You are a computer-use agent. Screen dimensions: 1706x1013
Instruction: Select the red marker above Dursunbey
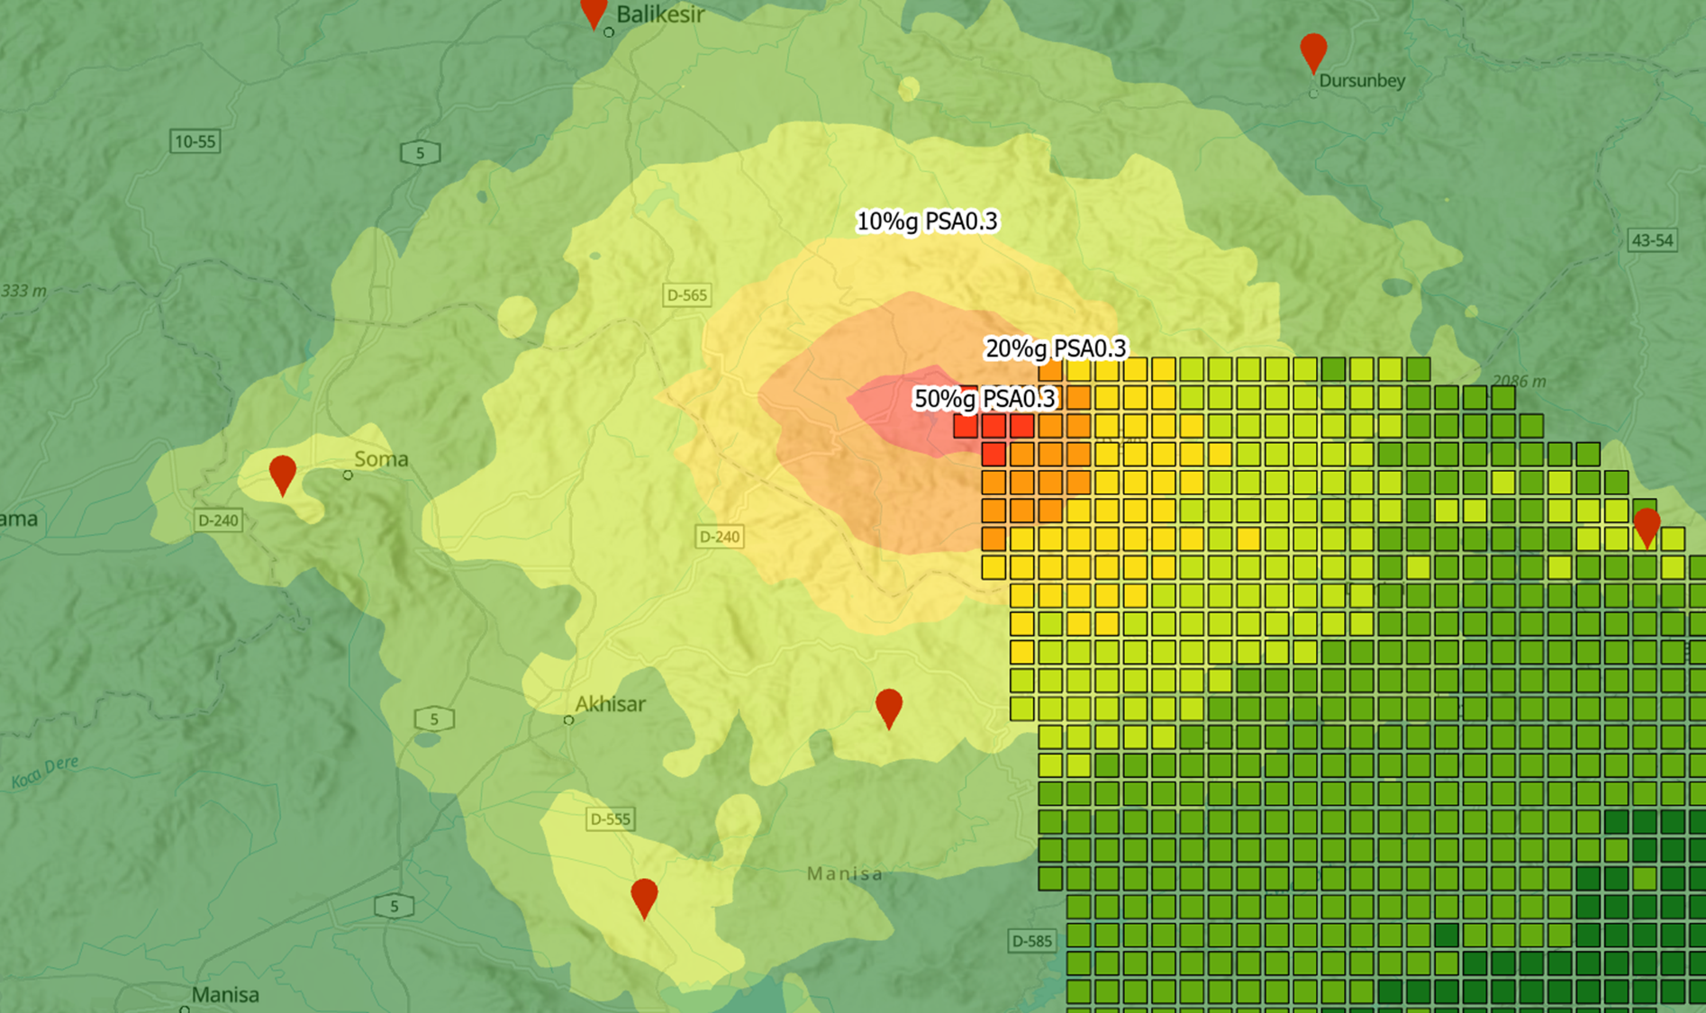pyautogui.click(x=1313, y=52)
